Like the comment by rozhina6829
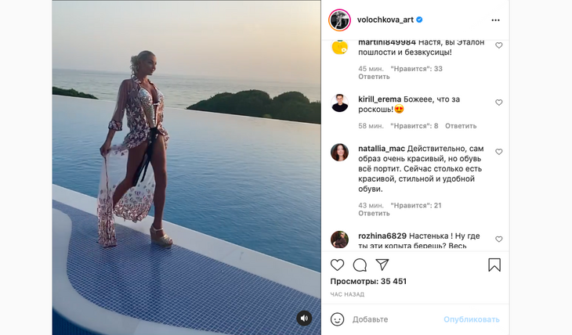This screenshot has height=335, width=572. point(499,240)
